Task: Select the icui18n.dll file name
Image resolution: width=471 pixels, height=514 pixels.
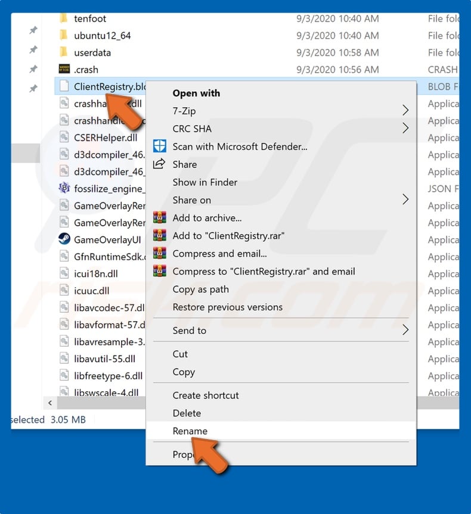Action: (x=95, y=274)
